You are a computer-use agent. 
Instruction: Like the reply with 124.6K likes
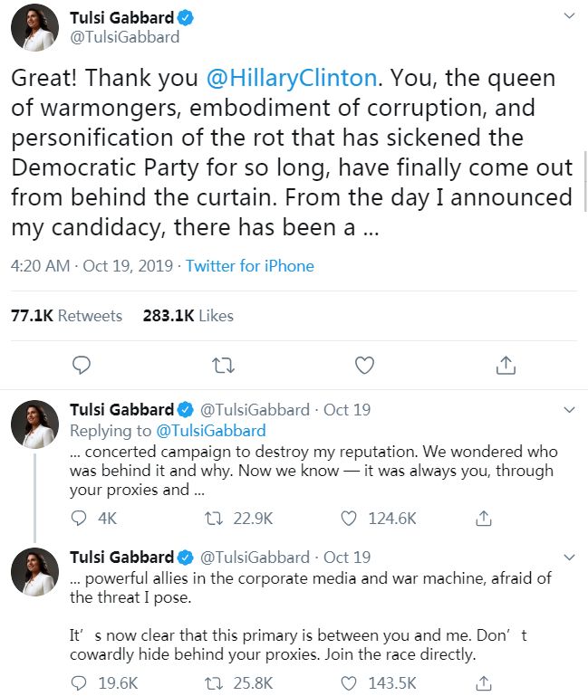coord(349,518)
